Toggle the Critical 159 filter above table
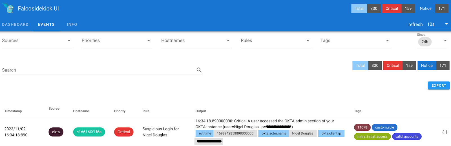451x146 pixels. pos(399,66)
